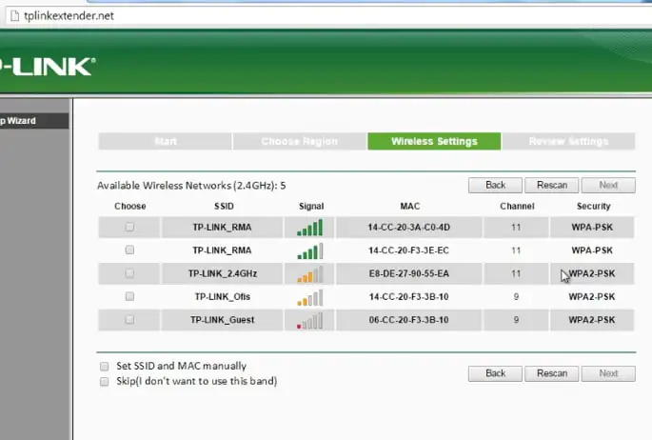
Task: Click signal bars icon for MAC 14-CC-20-F3-3E-EC
Action: pos(309,250)
